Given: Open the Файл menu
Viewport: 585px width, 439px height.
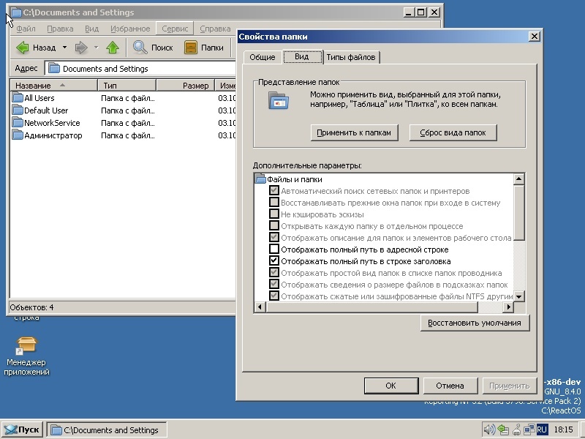Looking at the screenshot, I should click(x=26, y=29).
